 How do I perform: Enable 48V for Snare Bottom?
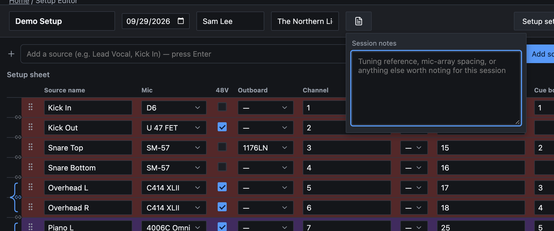pyautogui.click(x=222, y=167)
